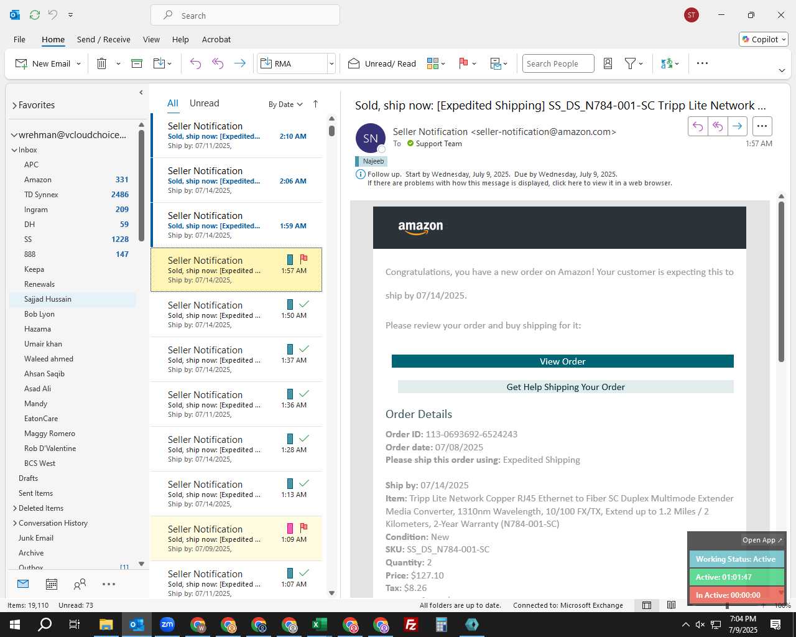Screen dimensions: 796x637
Task: Open New Email dropdown arrow
Action: (x=78, y=63)
